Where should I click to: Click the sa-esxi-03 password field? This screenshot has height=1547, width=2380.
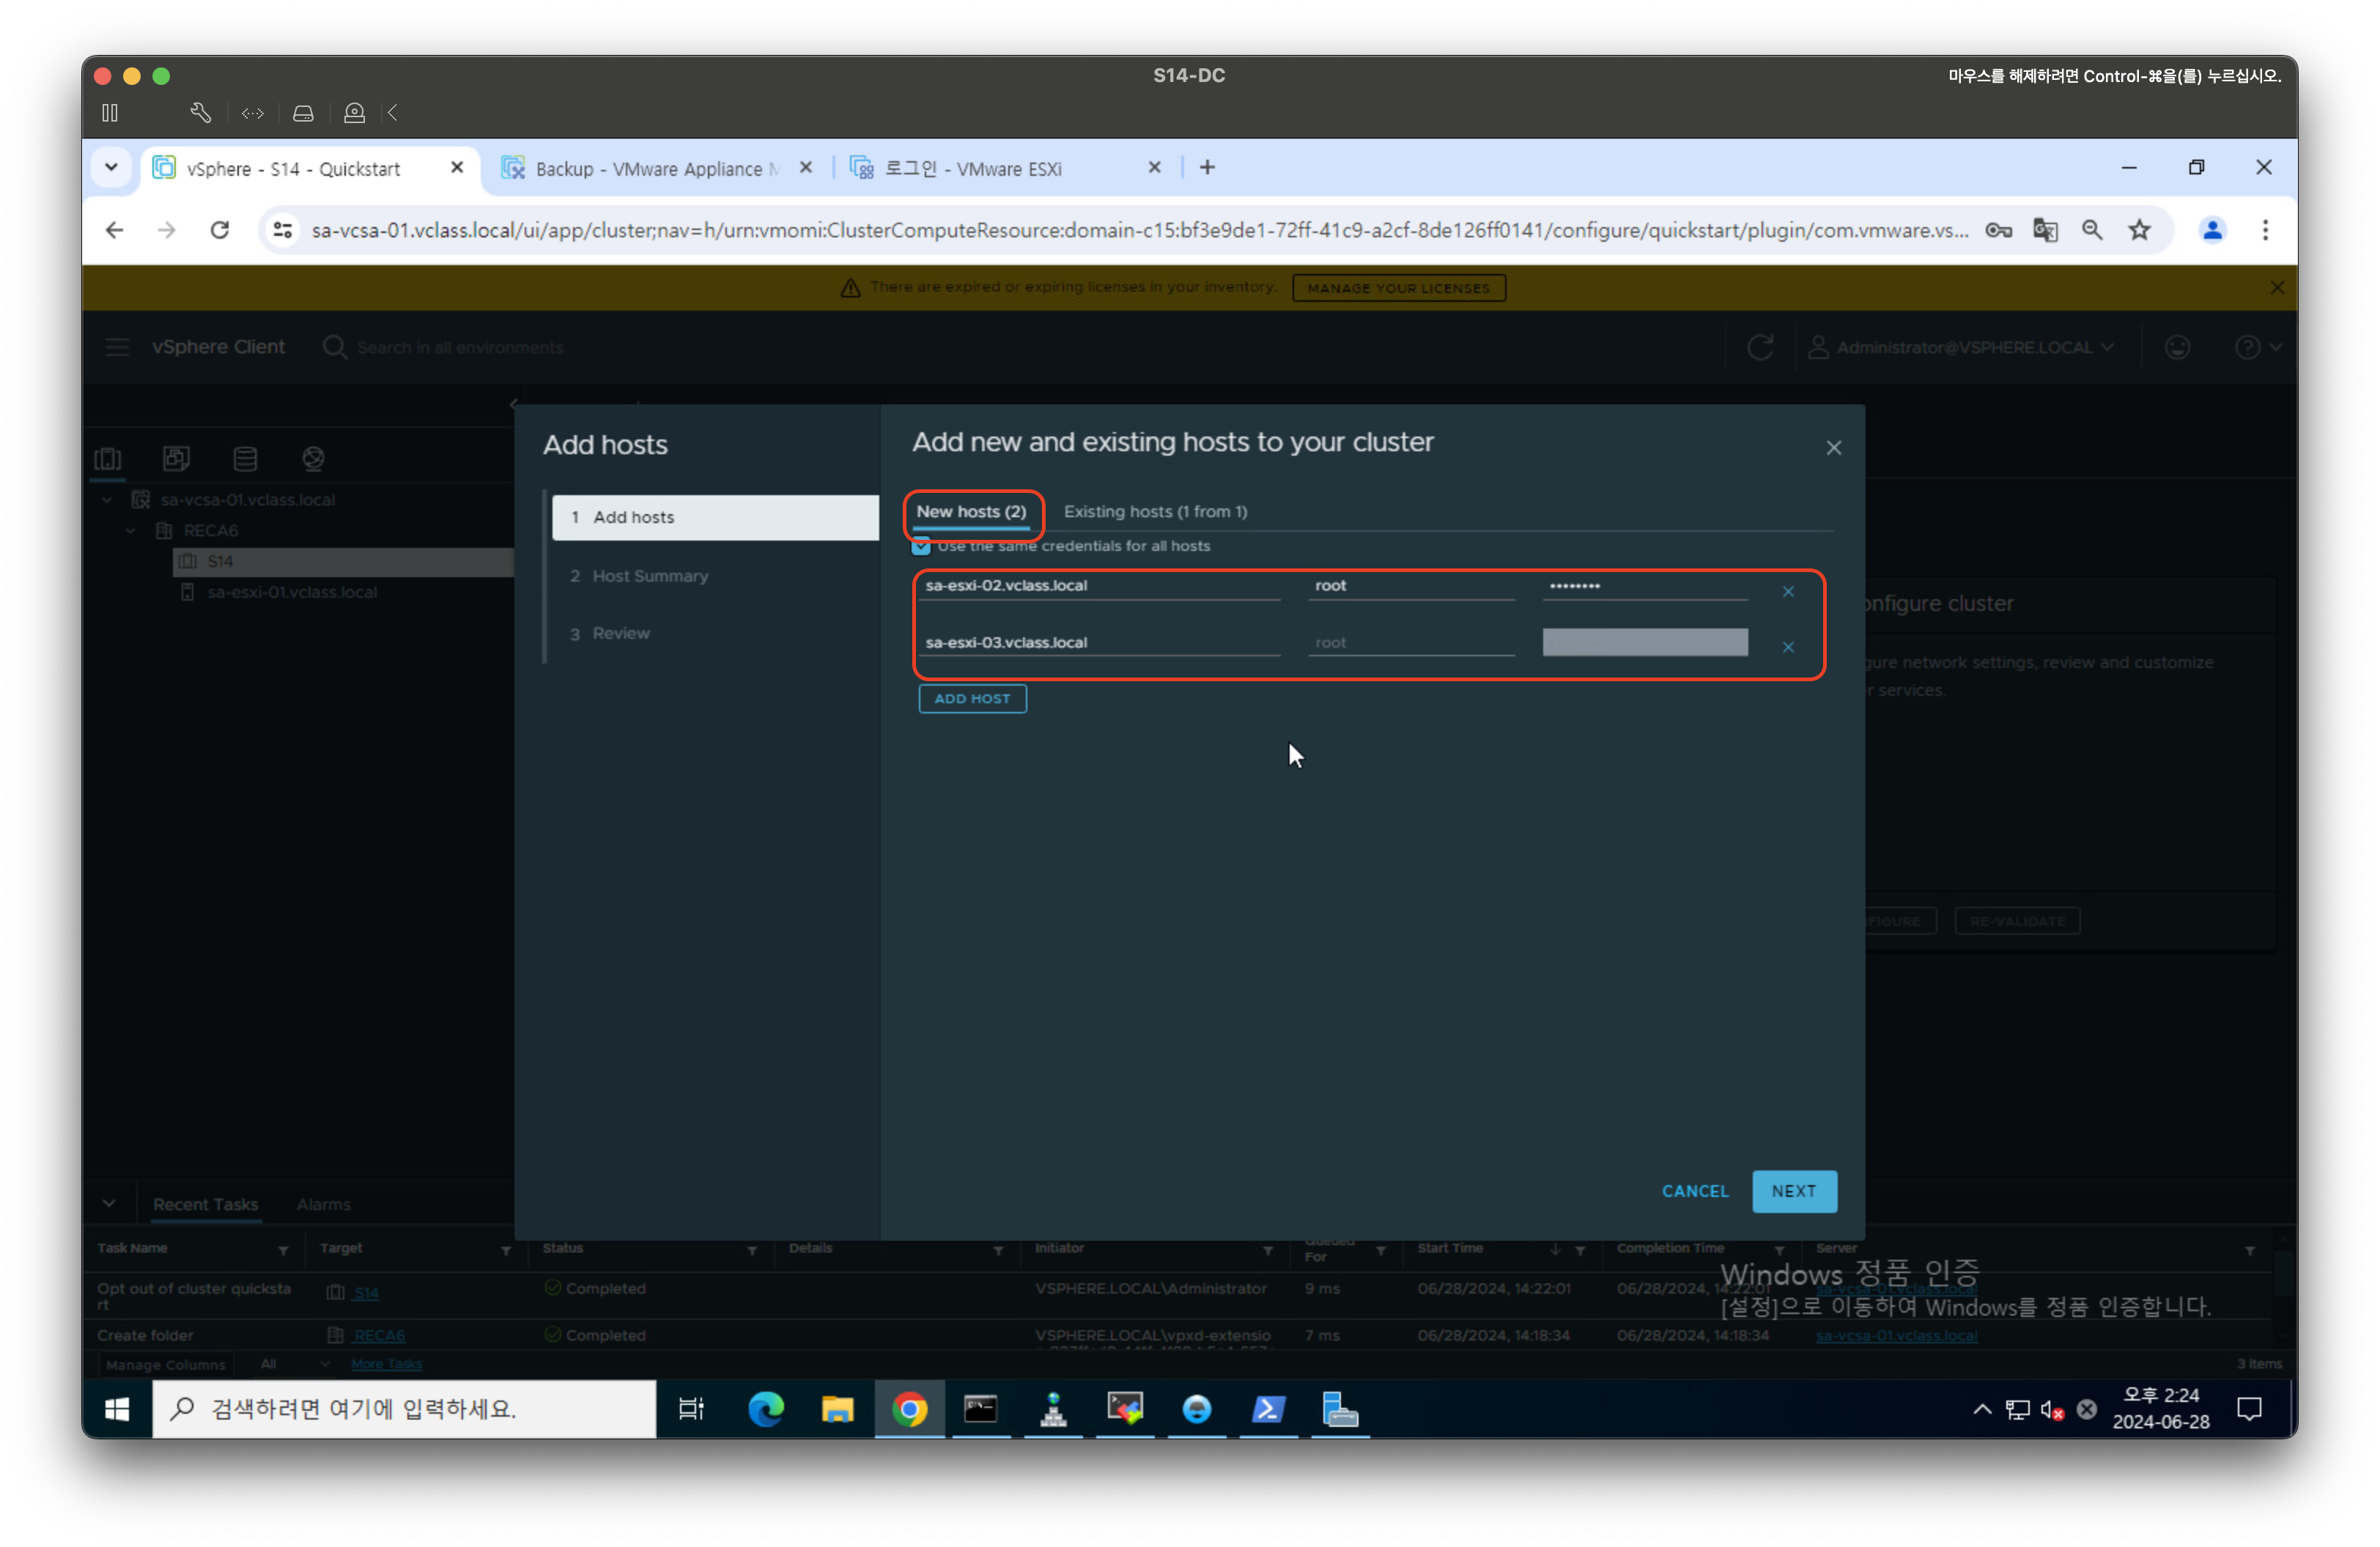pos(1644,642)
